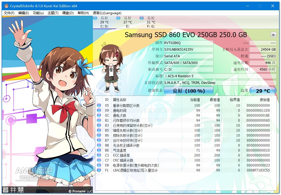Click the chibi character image beside firmware info

[x=111, y=67]
